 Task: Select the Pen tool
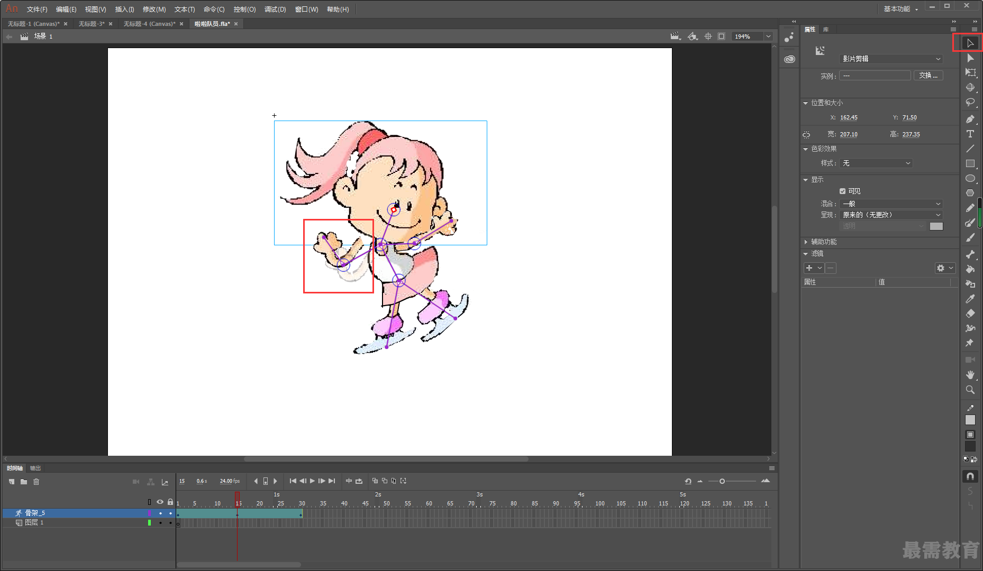pyautogui.click(x=970, y=119)
